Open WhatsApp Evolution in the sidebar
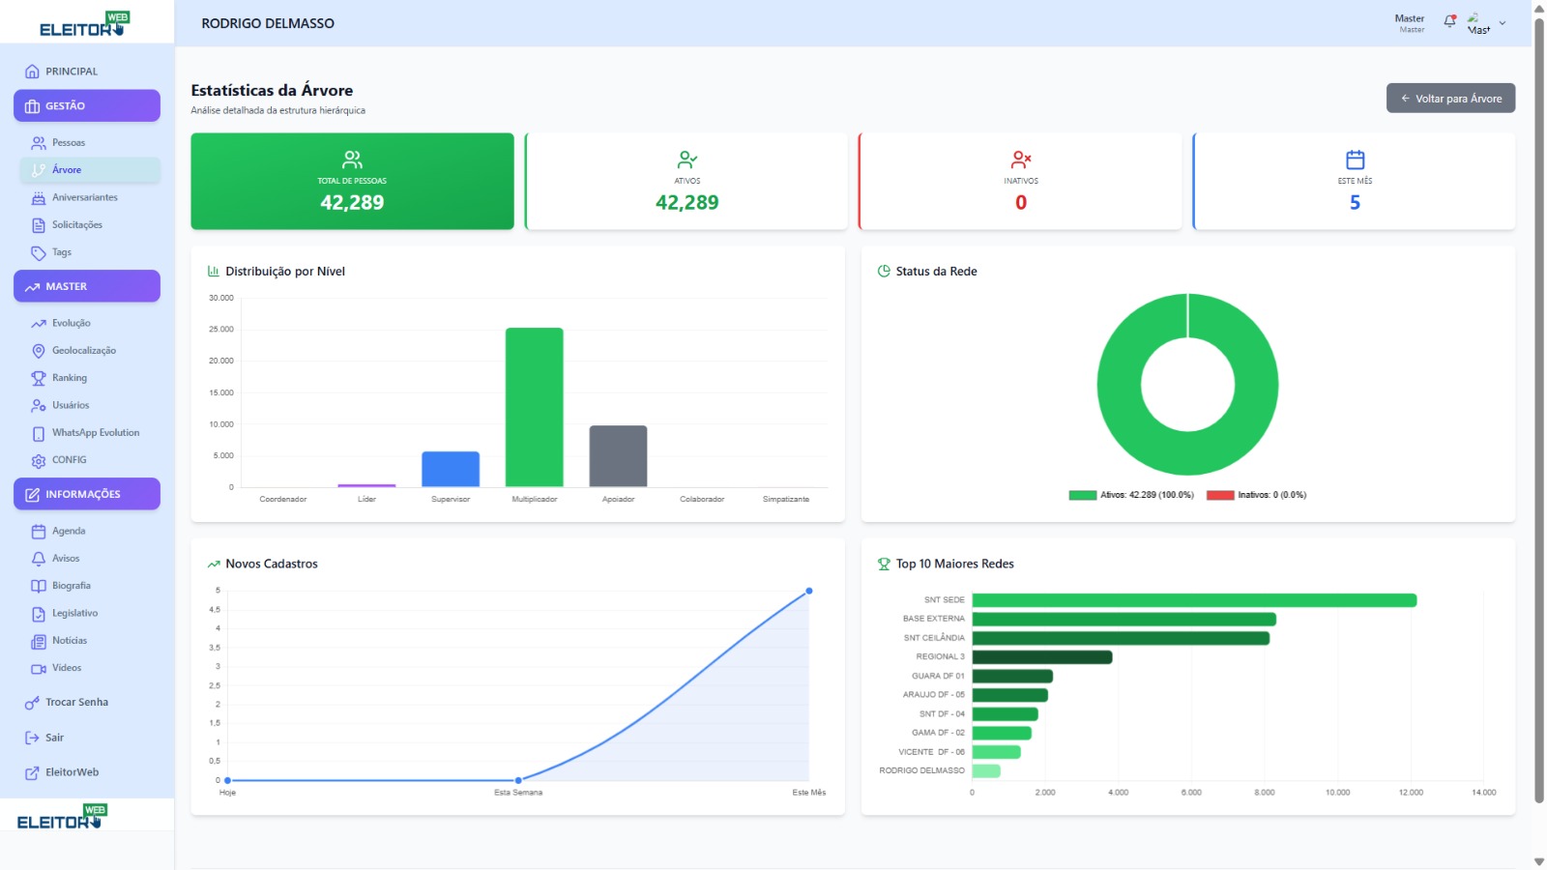This screenshot has width=1547, height=870. tap(95, 433)
